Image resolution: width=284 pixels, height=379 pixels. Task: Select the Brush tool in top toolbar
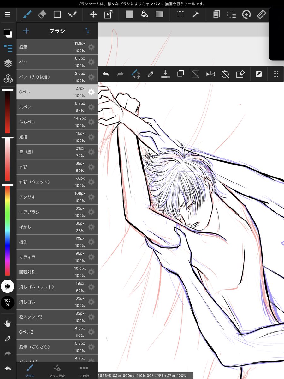[27, 15]
